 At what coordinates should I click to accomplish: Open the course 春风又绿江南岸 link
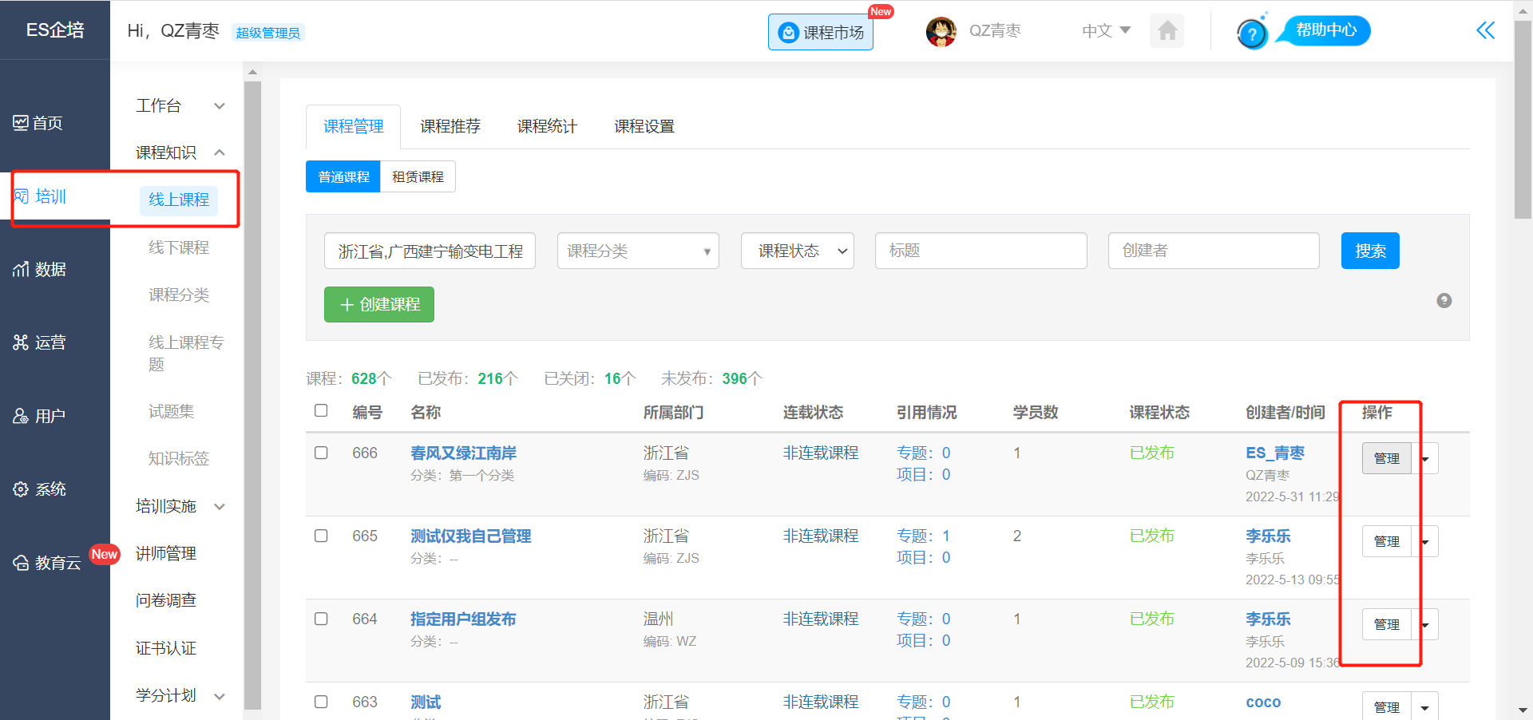pyautogui.click(x=463, y=453)
